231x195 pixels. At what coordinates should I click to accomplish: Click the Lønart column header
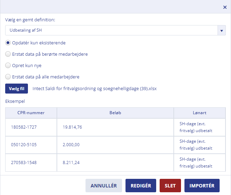200,113
